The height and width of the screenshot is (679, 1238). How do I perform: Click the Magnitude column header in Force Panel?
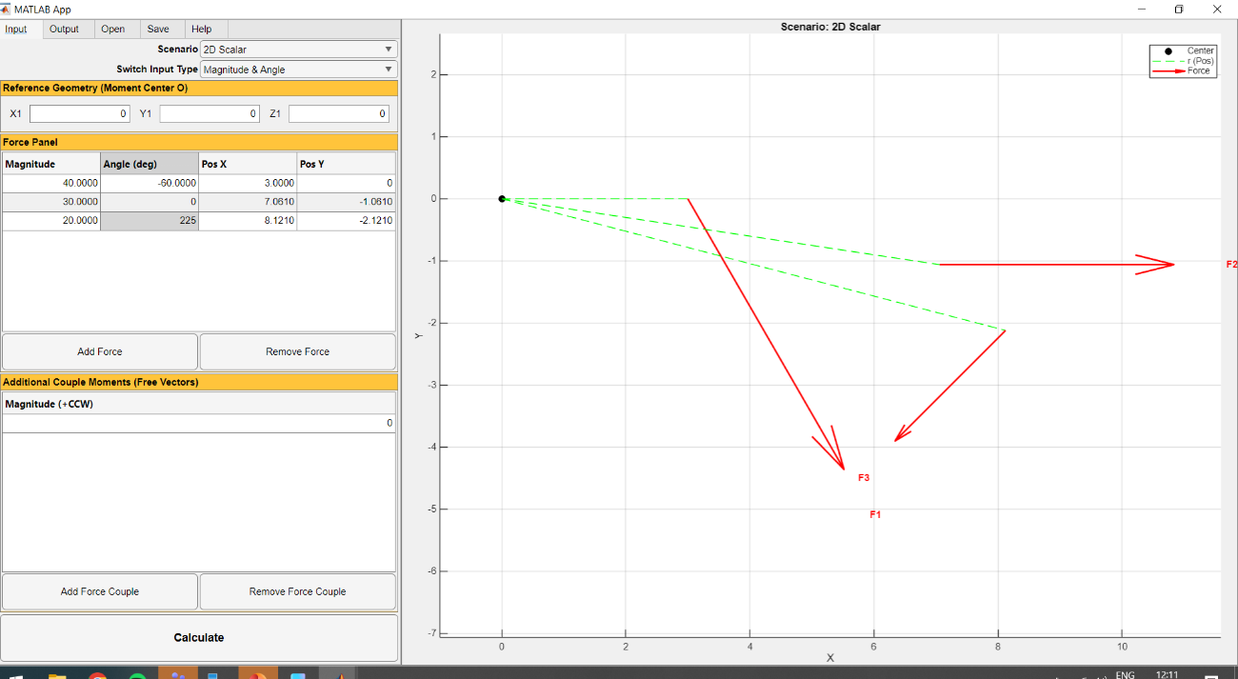click(x=50, y=164)
